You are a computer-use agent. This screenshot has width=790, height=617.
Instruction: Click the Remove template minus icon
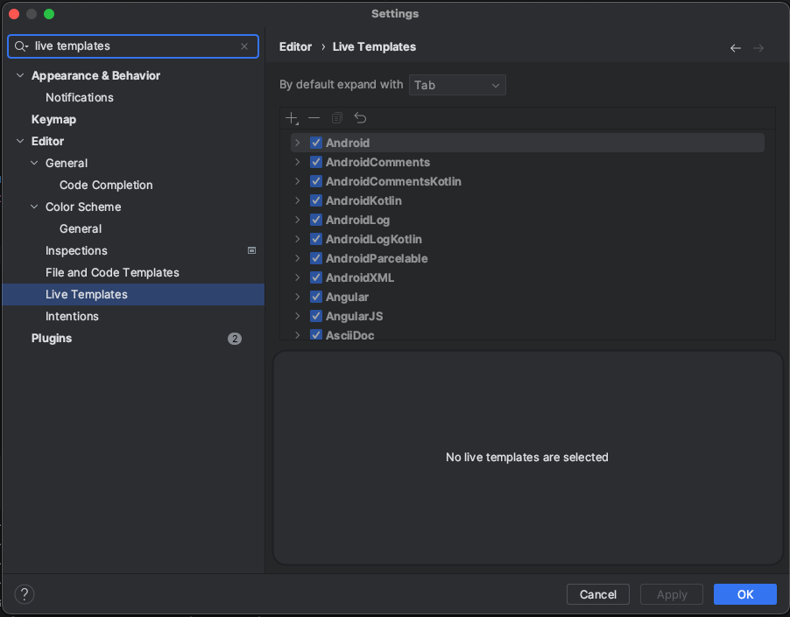pyautogui.click(x=314, y=118)
